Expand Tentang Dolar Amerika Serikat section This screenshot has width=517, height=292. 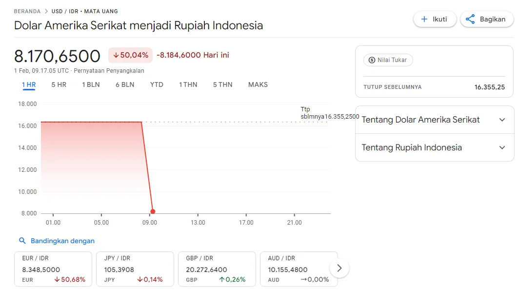502,120
